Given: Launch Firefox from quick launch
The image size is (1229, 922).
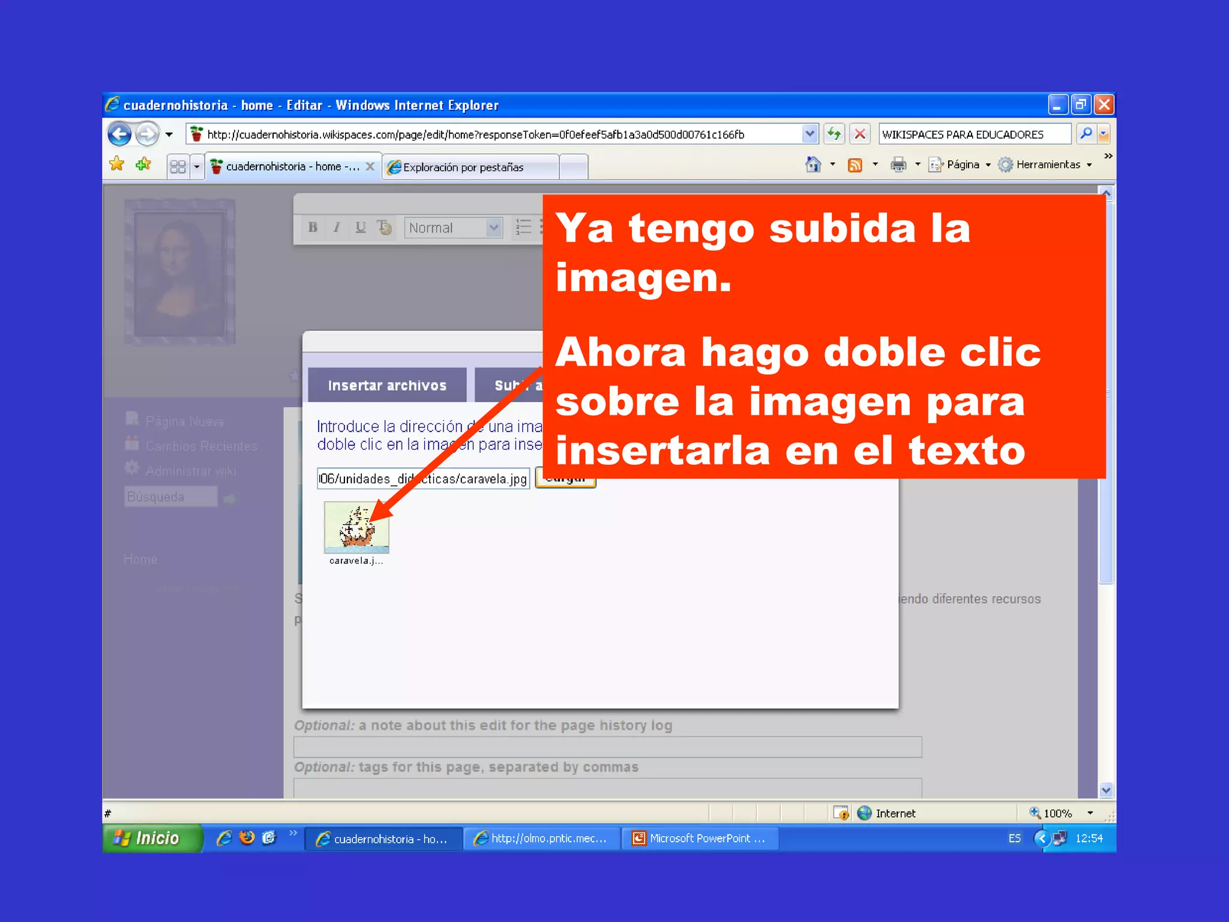Looking at the screenshot, I should pos(247,837).
